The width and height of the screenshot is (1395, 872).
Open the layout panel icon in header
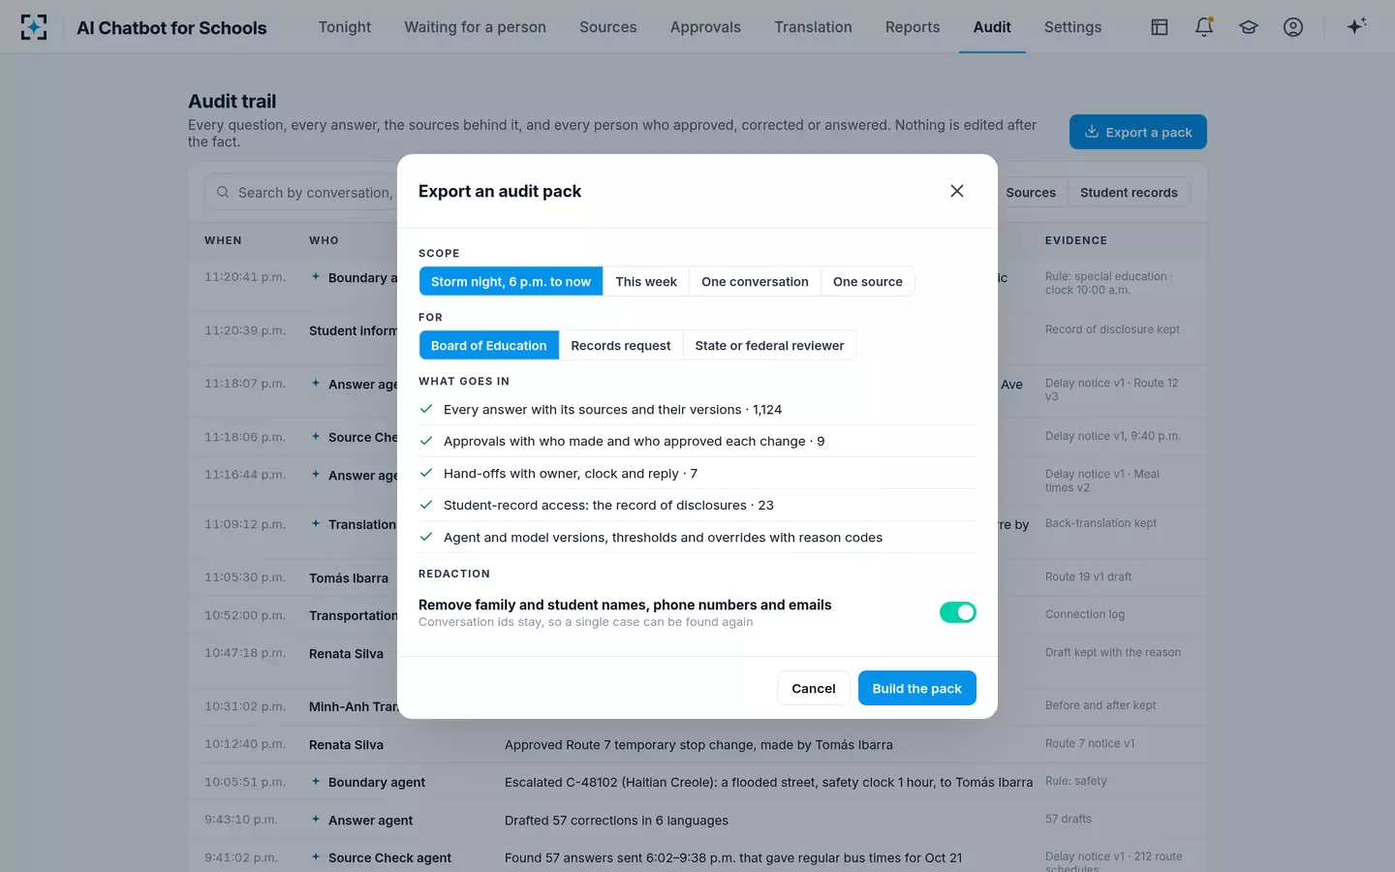tap(1160, 27)
